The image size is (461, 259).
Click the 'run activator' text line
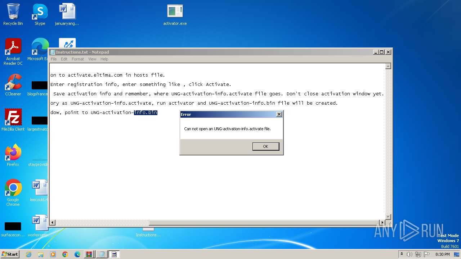tap(194, 103)
